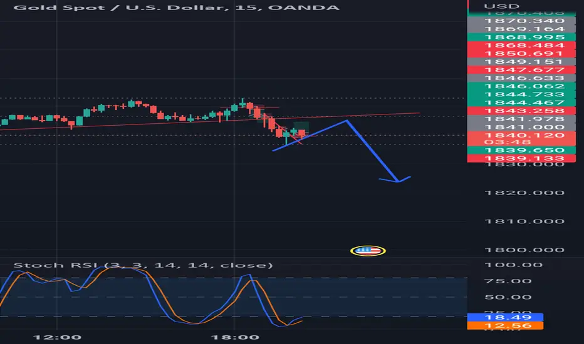Click the red 1868.484 price label
The height and width of the screenshot is (344, 584).
pos(521,46)
